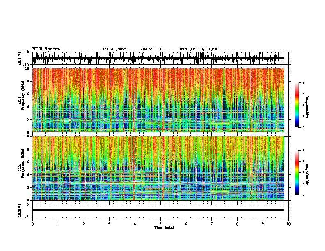Click the time axis tick label "0"
325x251 pixels.
pos(32,224)
